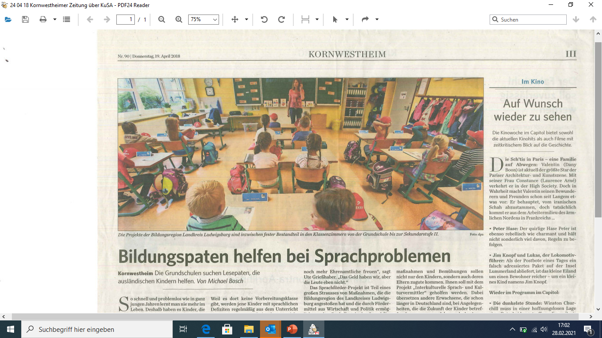Open Outlook from the Windows taskbar
The height and width of the screenshot is (338, 602).
[x=270, y=329]
